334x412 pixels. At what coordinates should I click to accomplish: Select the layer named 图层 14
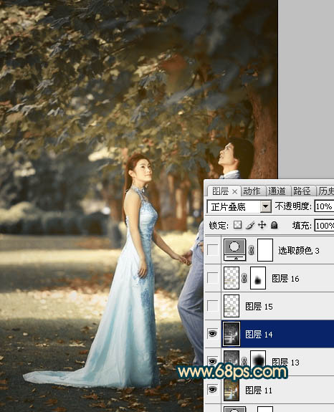point(259,334)
